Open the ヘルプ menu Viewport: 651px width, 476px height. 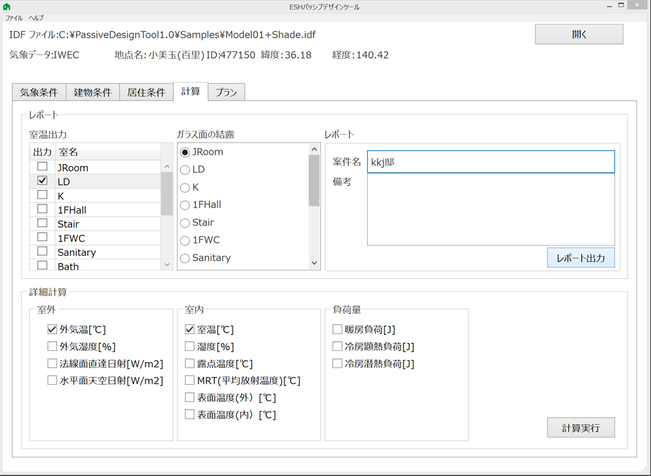point(36,18)
